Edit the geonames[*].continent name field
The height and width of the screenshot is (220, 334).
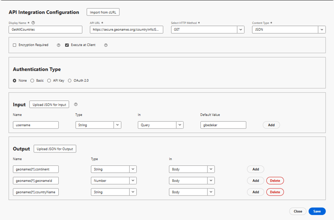[x=36, y=169]
